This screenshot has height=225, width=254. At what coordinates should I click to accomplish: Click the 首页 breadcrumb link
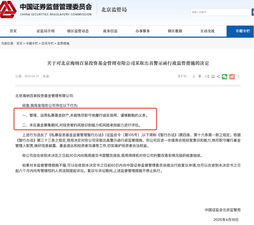19,43
